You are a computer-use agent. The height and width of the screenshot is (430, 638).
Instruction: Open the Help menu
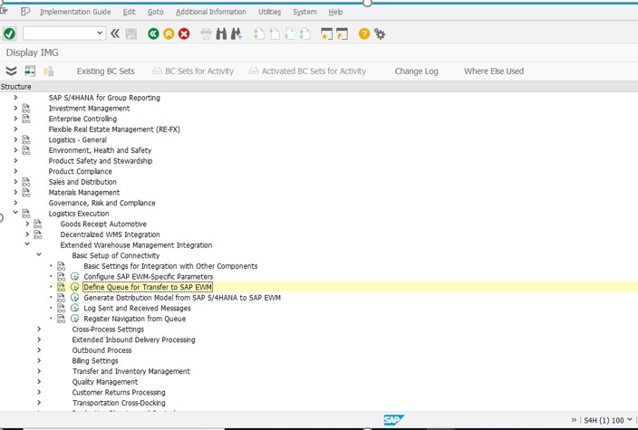coord(335,12)
